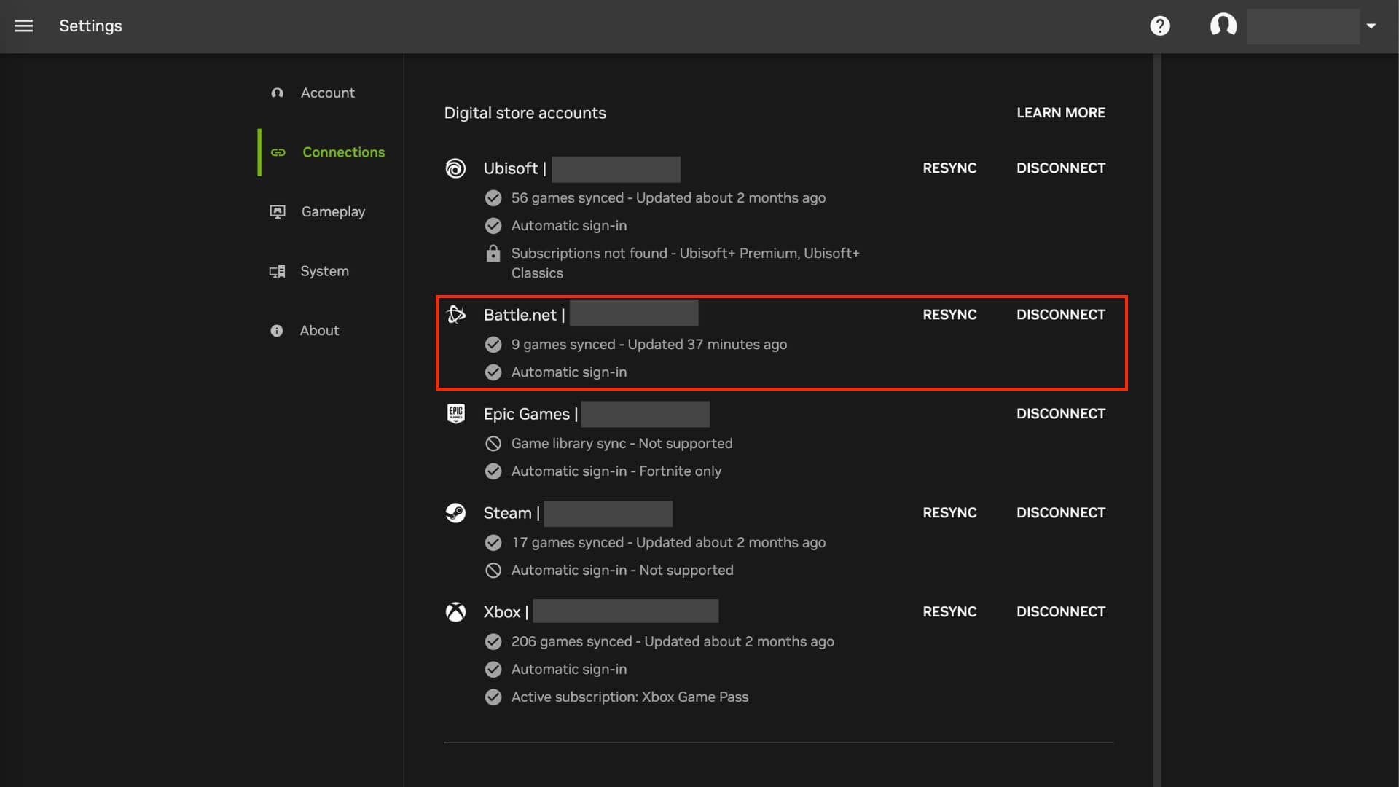Image resolution: width=1399 pixels, height=787 pixels.
Task: Click the Xbox logo icon
Action: pyautogui.click(x=455, y=612)
